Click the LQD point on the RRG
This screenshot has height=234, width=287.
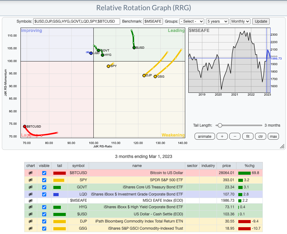[x=91, y=53]
